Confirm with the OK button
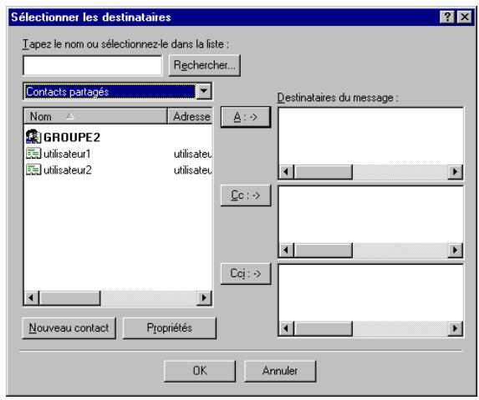The width and height of the screenshot is (479, 400). click(x=200, y=371)
